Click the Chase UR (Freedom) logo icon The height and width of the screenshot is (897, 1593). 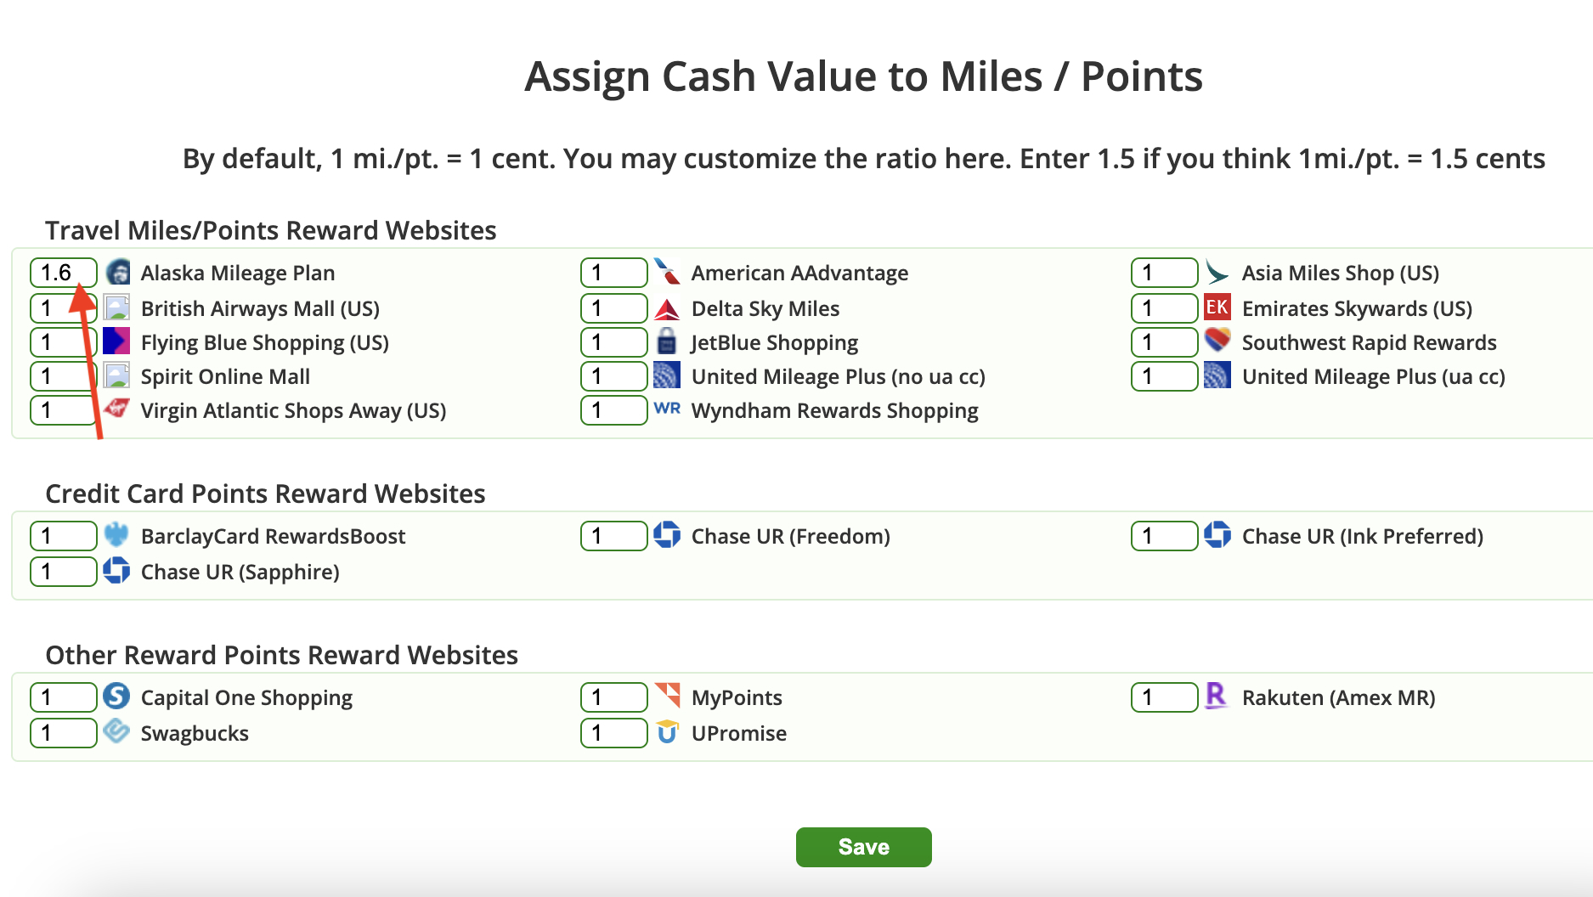pos(667,534)
